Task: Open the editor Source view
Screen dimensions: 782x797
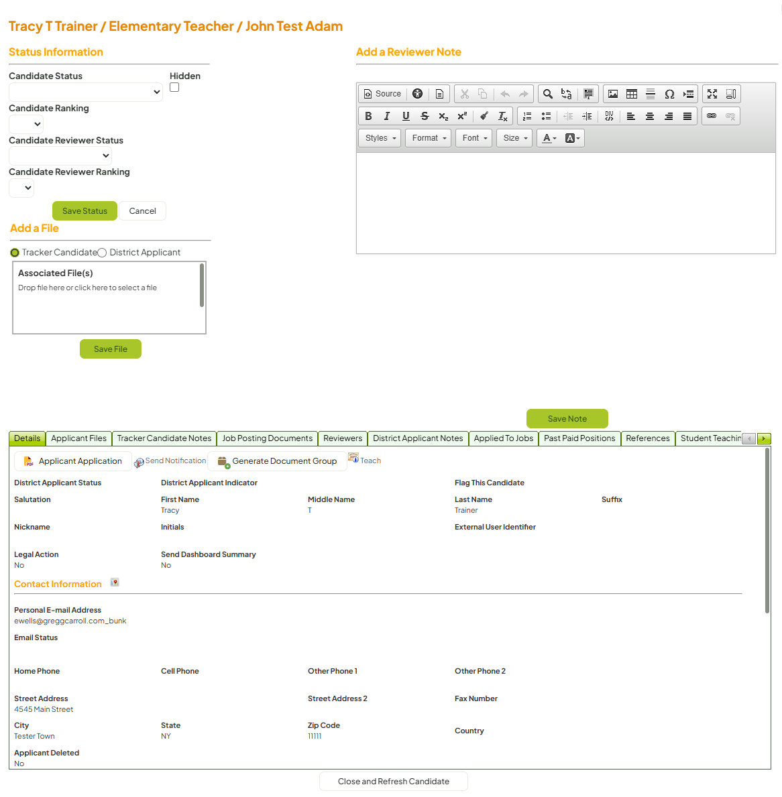Action: pyautogui.click(x=382, y=94)
